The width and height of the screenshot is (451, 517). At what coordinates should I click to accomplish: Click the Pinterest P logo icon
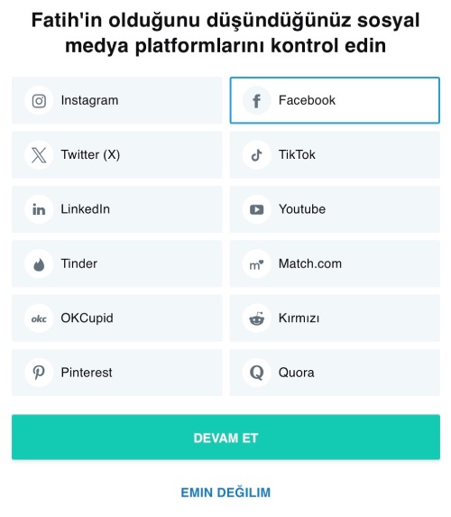click(x=39, y=373)
